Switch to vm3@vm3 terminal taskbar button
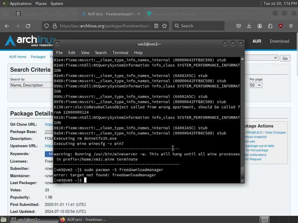 click(x=34, y=220)
